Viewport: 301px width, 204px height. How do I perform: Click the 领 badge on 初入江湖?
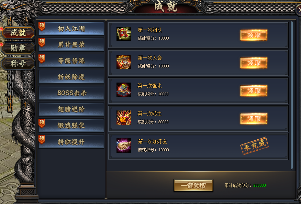click(x=42, y=26)
